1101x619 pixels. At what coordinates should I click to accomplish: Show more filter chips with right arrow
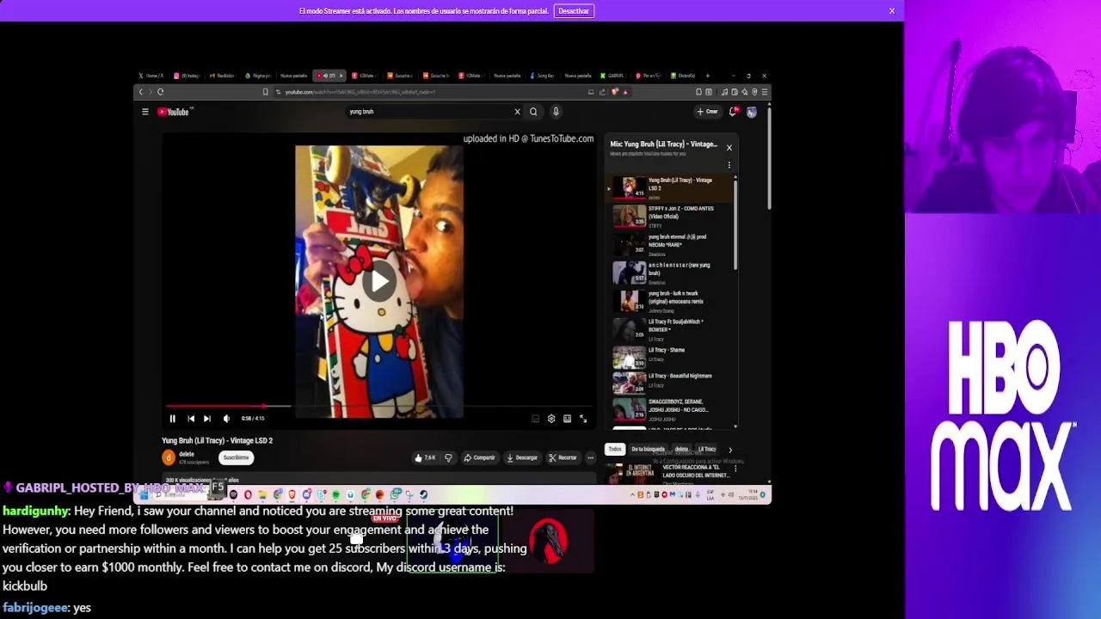coord(730,450)
